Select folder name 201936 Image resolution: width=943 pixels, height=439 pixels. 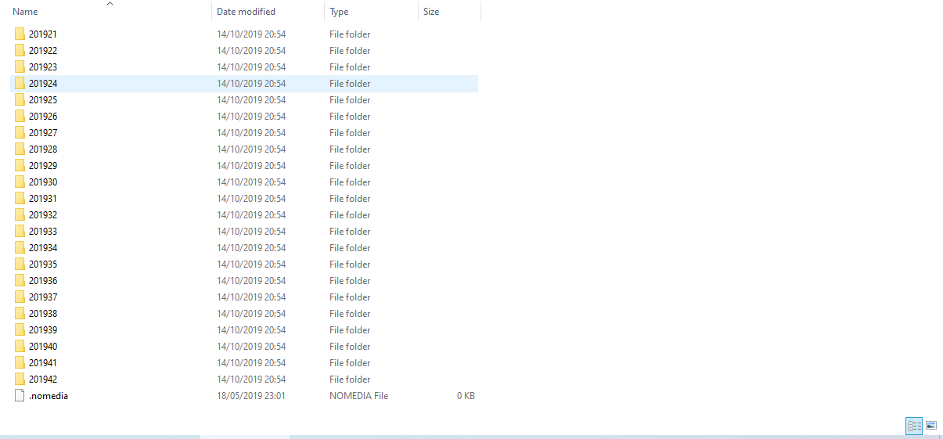point(43,281)
